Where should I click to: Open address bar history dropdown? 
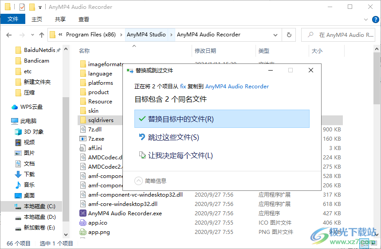click(275, 35)
